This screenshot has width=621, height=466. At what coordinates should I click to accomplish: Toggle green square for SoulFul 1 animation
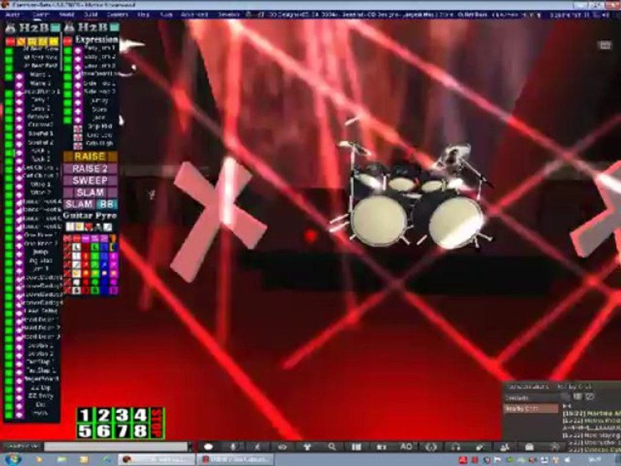point(8,136)
